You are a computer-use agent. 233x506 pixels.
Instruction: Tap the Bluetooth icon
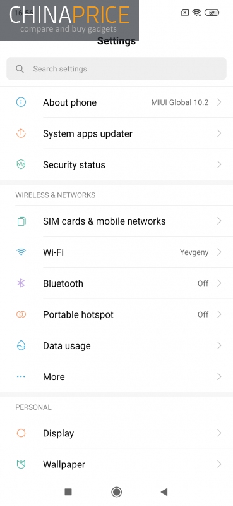21,283
